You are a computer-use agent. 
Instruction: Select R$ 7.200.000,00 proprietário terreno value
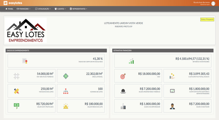pos(150,89)
